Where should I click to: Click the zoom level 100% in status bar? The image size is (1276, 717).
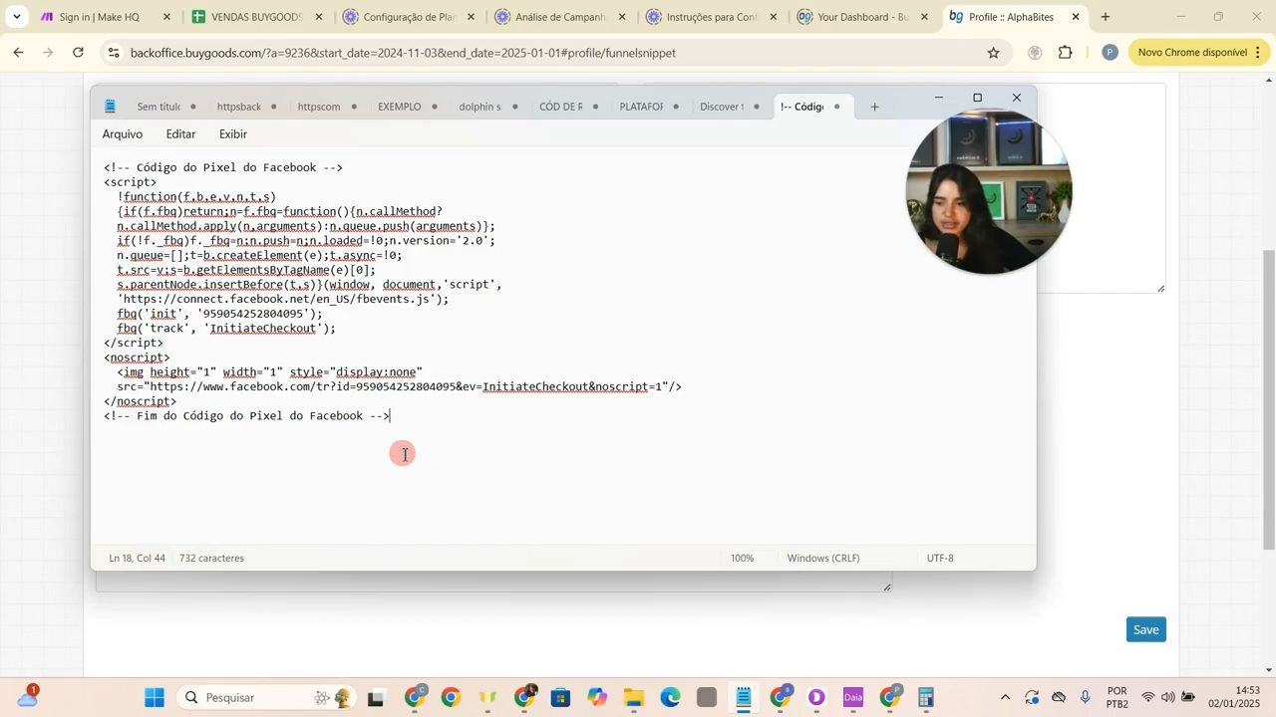click(x=743, y=559)
